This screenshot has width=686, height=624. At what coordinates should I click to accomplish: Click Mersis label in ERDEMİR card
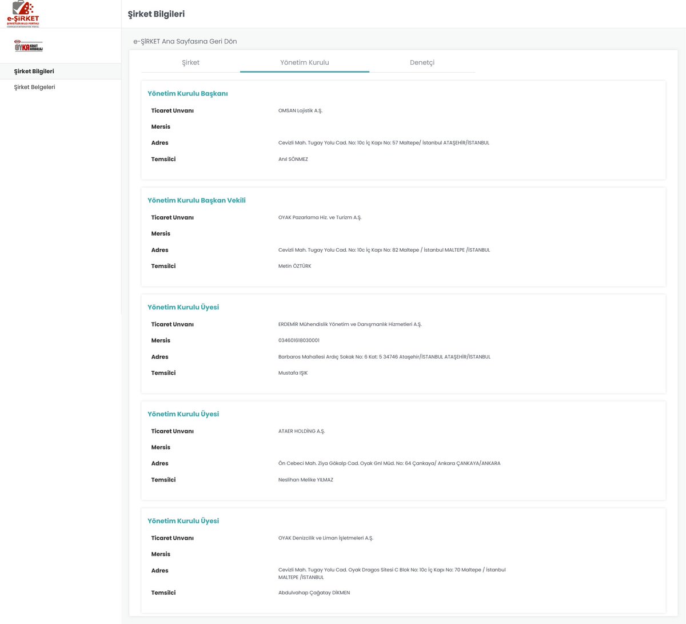point(161,340)
